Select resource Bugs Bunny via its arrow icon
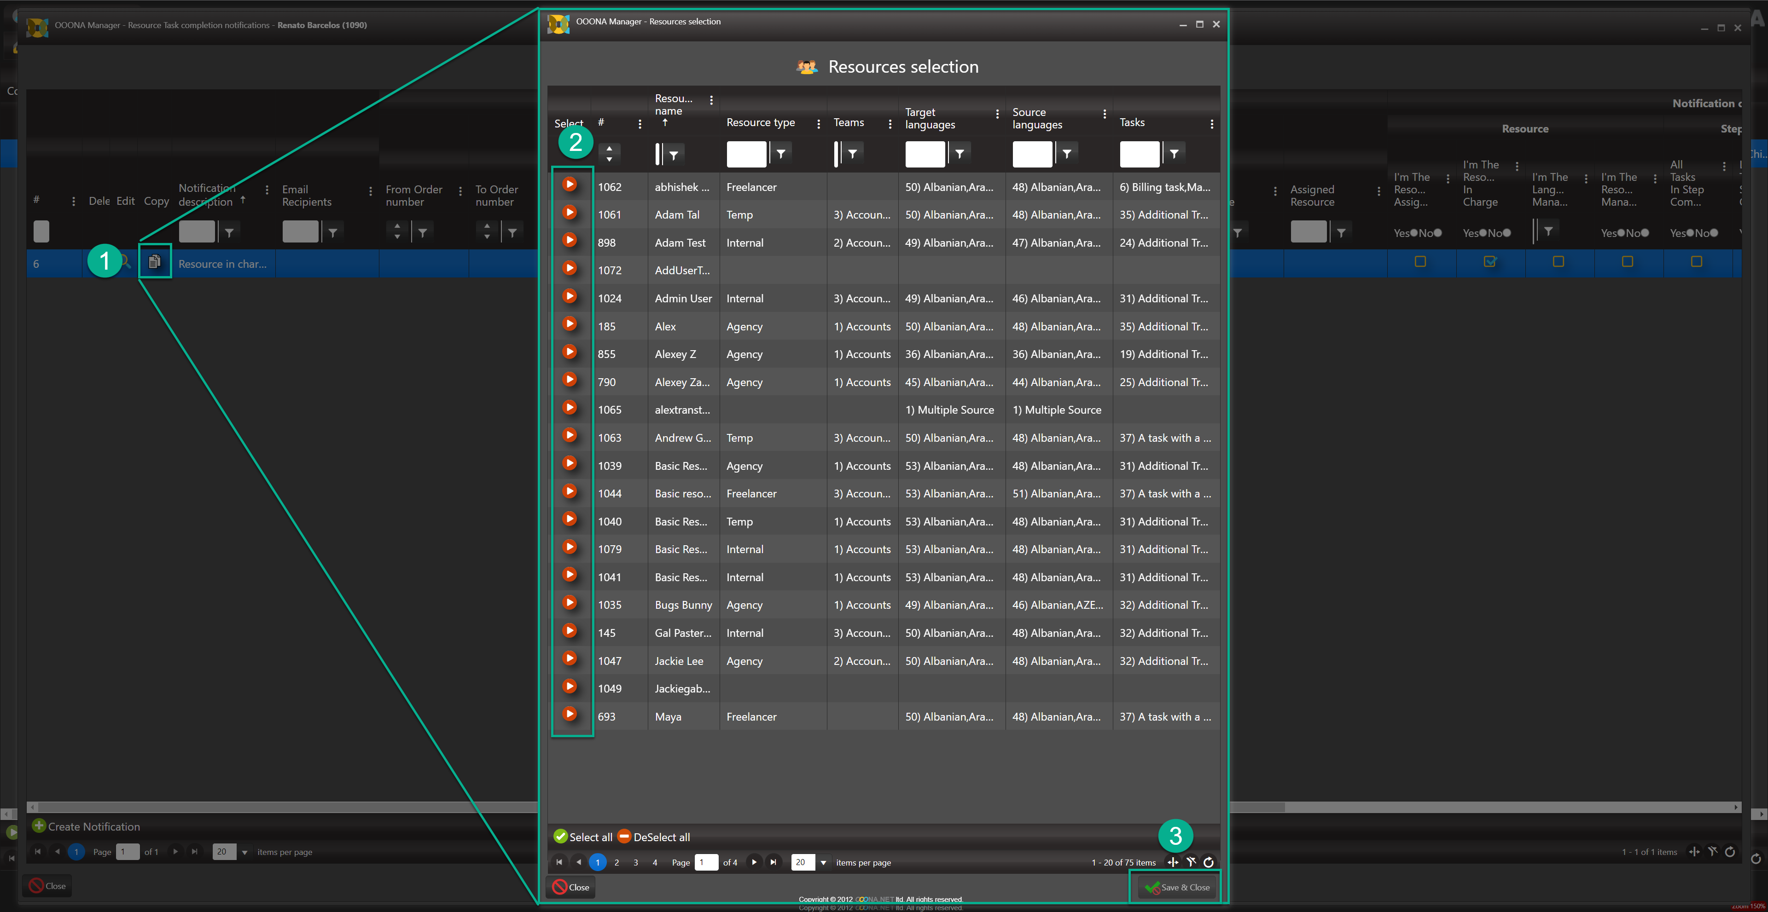 [569, 603]
